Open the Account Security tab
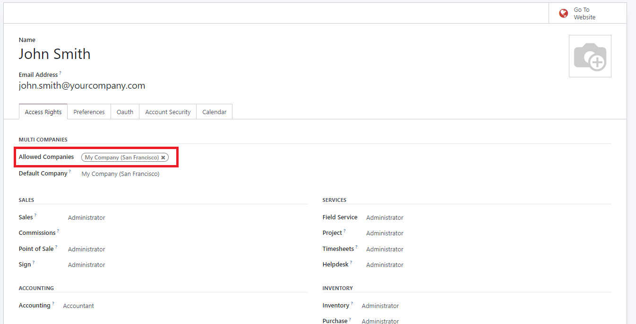The image size is (636, 324). pos(168,112)
